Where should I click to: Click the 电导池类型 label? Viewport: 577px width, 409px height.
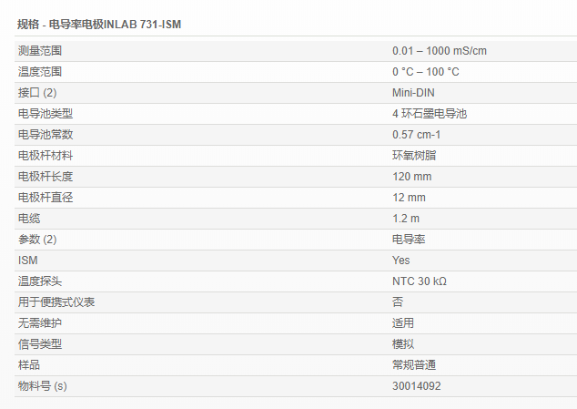[46, 114]
